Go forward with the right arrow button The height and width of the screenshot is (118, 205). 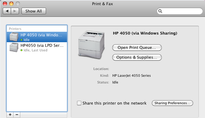tap(15, 11)
